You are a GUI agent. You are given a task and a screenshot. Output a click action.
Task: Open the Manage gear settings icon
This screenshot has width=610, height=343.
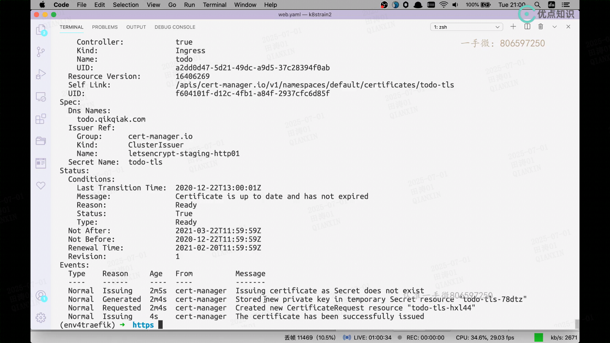[41, 318]
